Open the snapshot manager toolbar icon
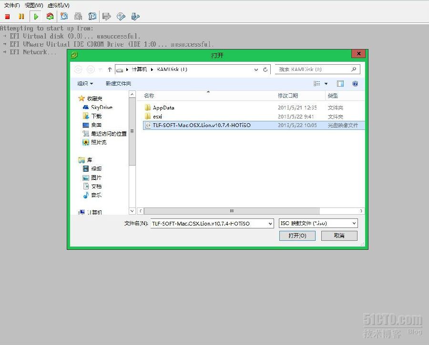The height and width of the screenshot is (345, 429). point(92,16)
